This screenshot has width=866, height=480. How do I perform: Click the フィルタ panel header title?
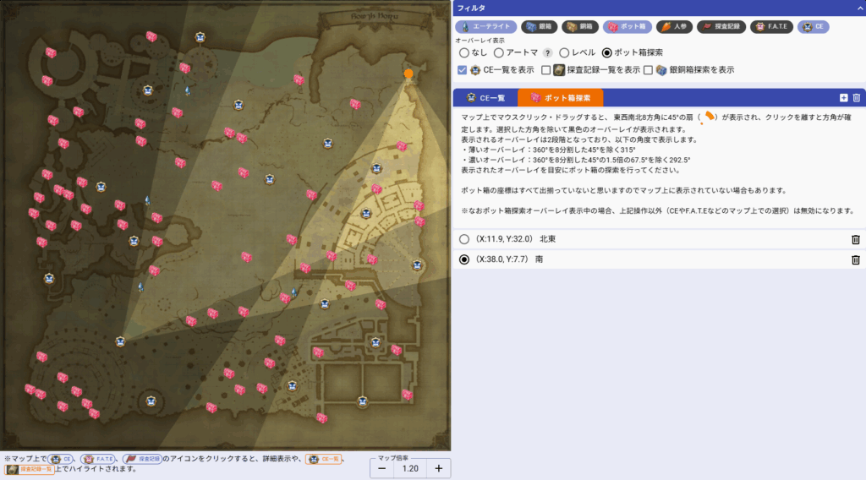point(471,8)
